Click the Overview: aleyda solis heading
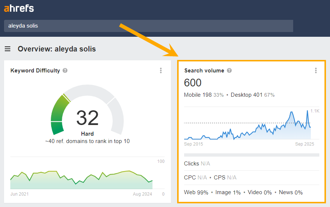 pyautogui.click(x=57, y=49)
